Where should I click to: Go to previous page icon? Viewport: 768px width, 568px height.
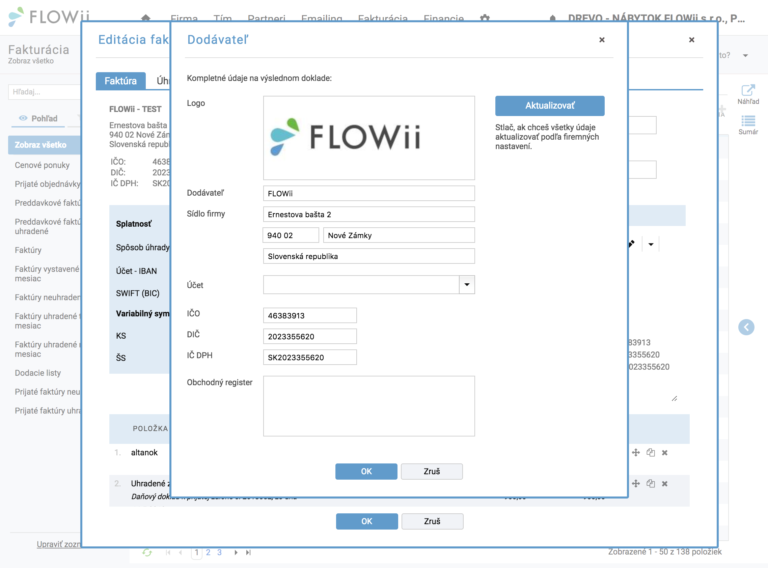pyautogui.click(x=181, y=552)
